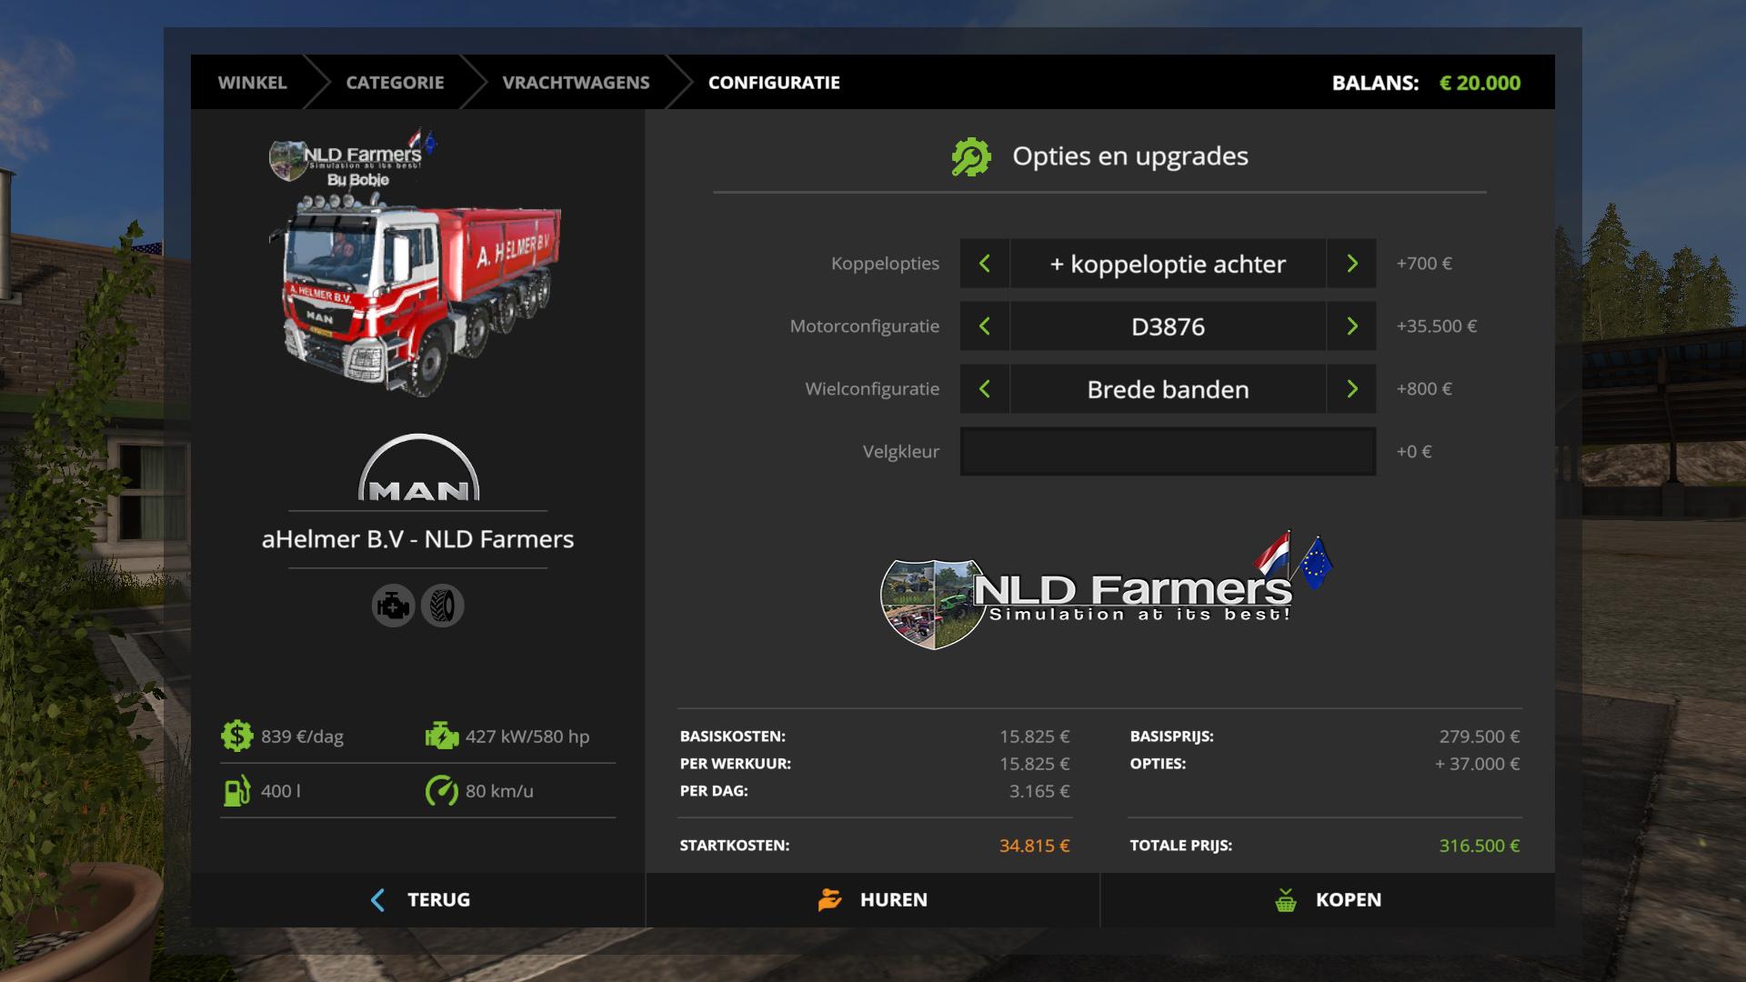Choose next Wielconfiguratie wheel option
The width and height of the screenshot is (1746, 982).
(x=1351, y=389)
